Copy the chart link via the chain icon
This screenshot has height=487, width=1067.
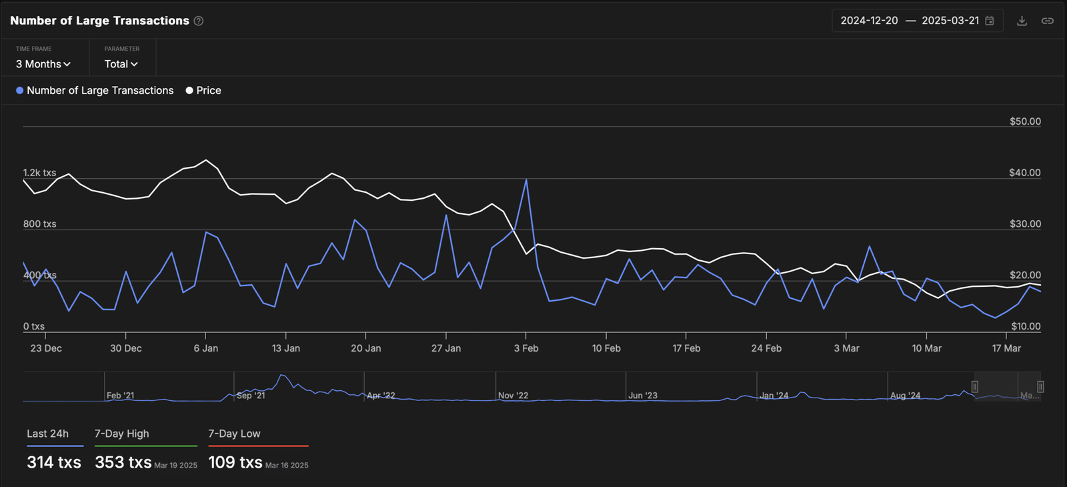[1048, 21]
